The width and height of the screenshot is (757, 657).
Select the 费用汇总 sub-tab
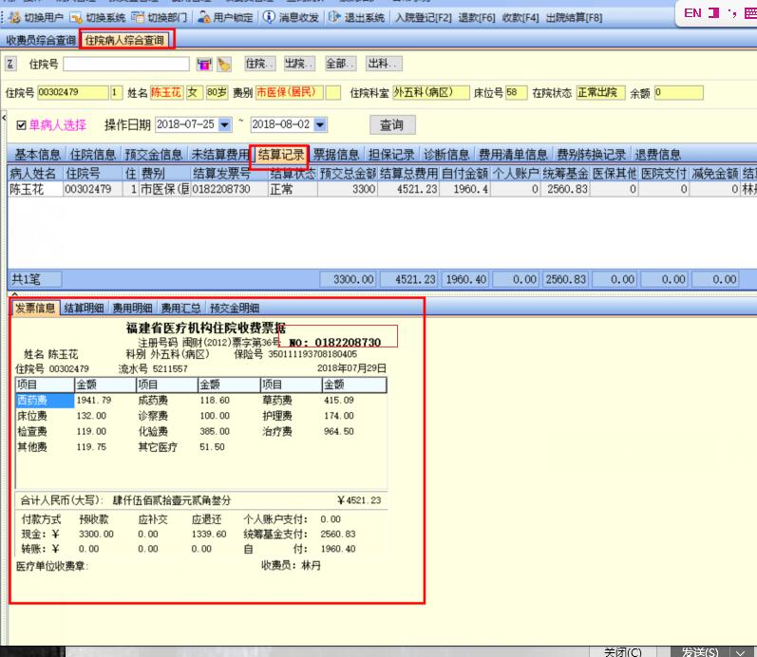click(x=180, y=308)
